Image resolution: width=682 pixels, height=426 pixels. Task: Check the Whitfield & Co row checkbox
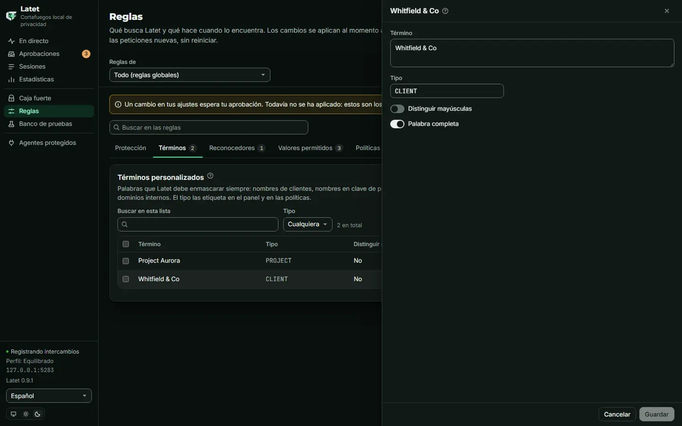pos(126,279)
